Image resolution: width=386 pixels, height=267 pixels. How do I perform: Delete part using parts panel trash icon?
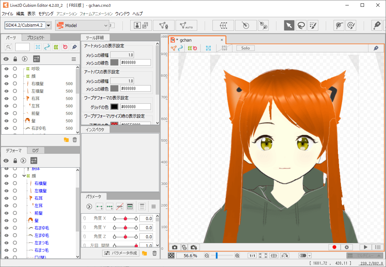coord(75,140)
